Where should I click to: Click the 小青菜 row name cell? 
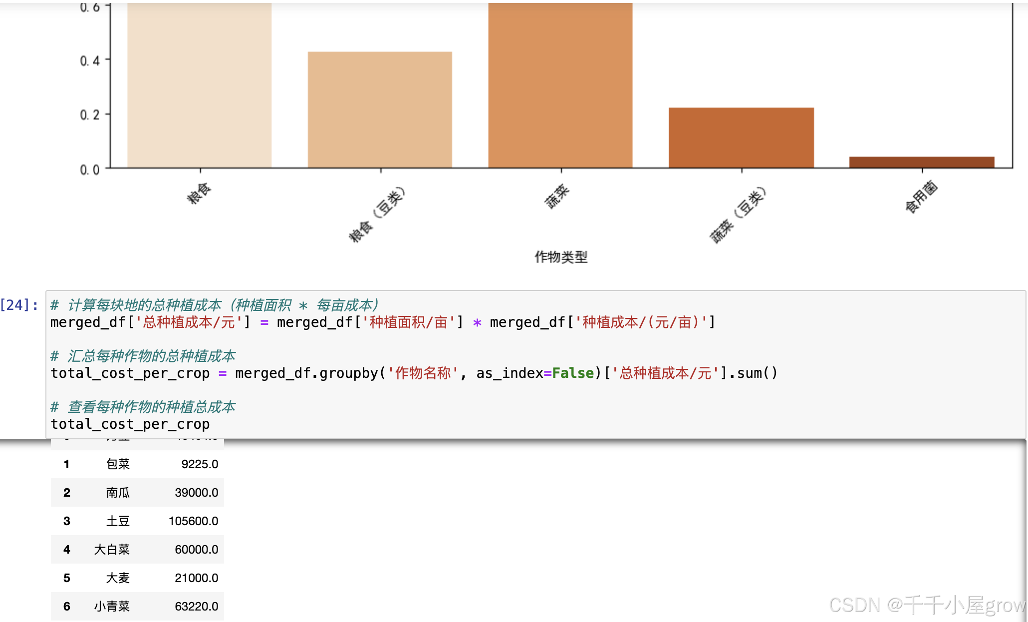112,607
